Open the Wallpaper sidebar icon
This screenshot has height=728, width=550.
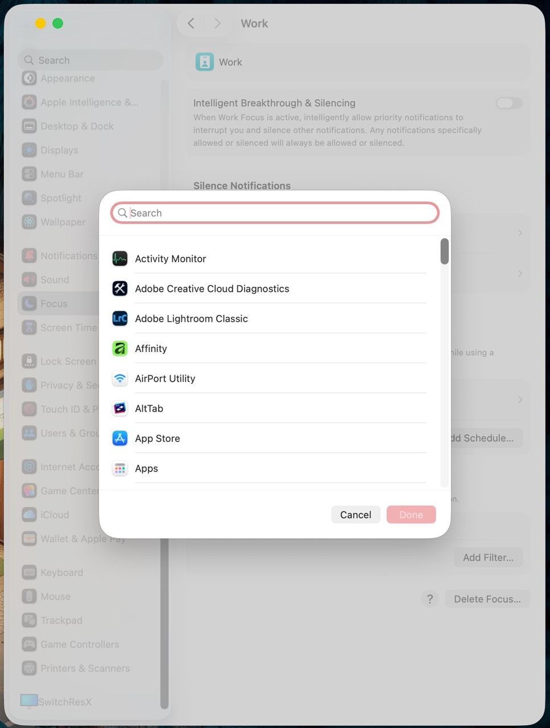tap(29, 222)
